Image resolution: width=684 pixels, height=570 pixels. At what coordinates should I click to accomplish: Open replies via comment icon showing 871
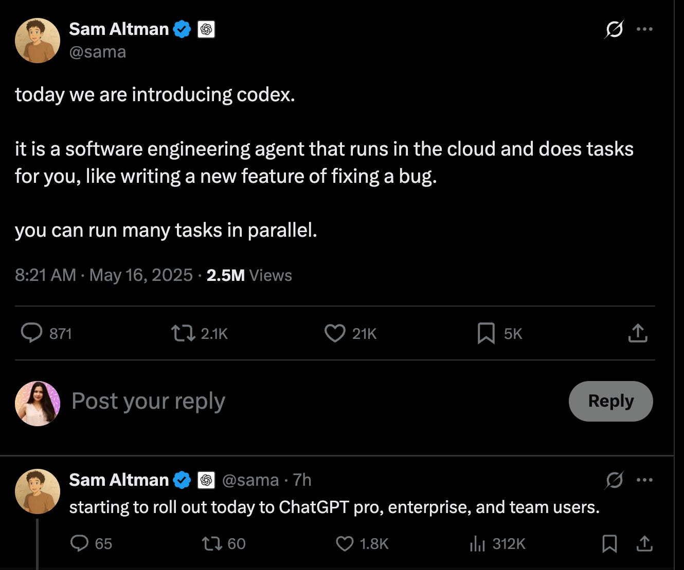coord(31,333)
